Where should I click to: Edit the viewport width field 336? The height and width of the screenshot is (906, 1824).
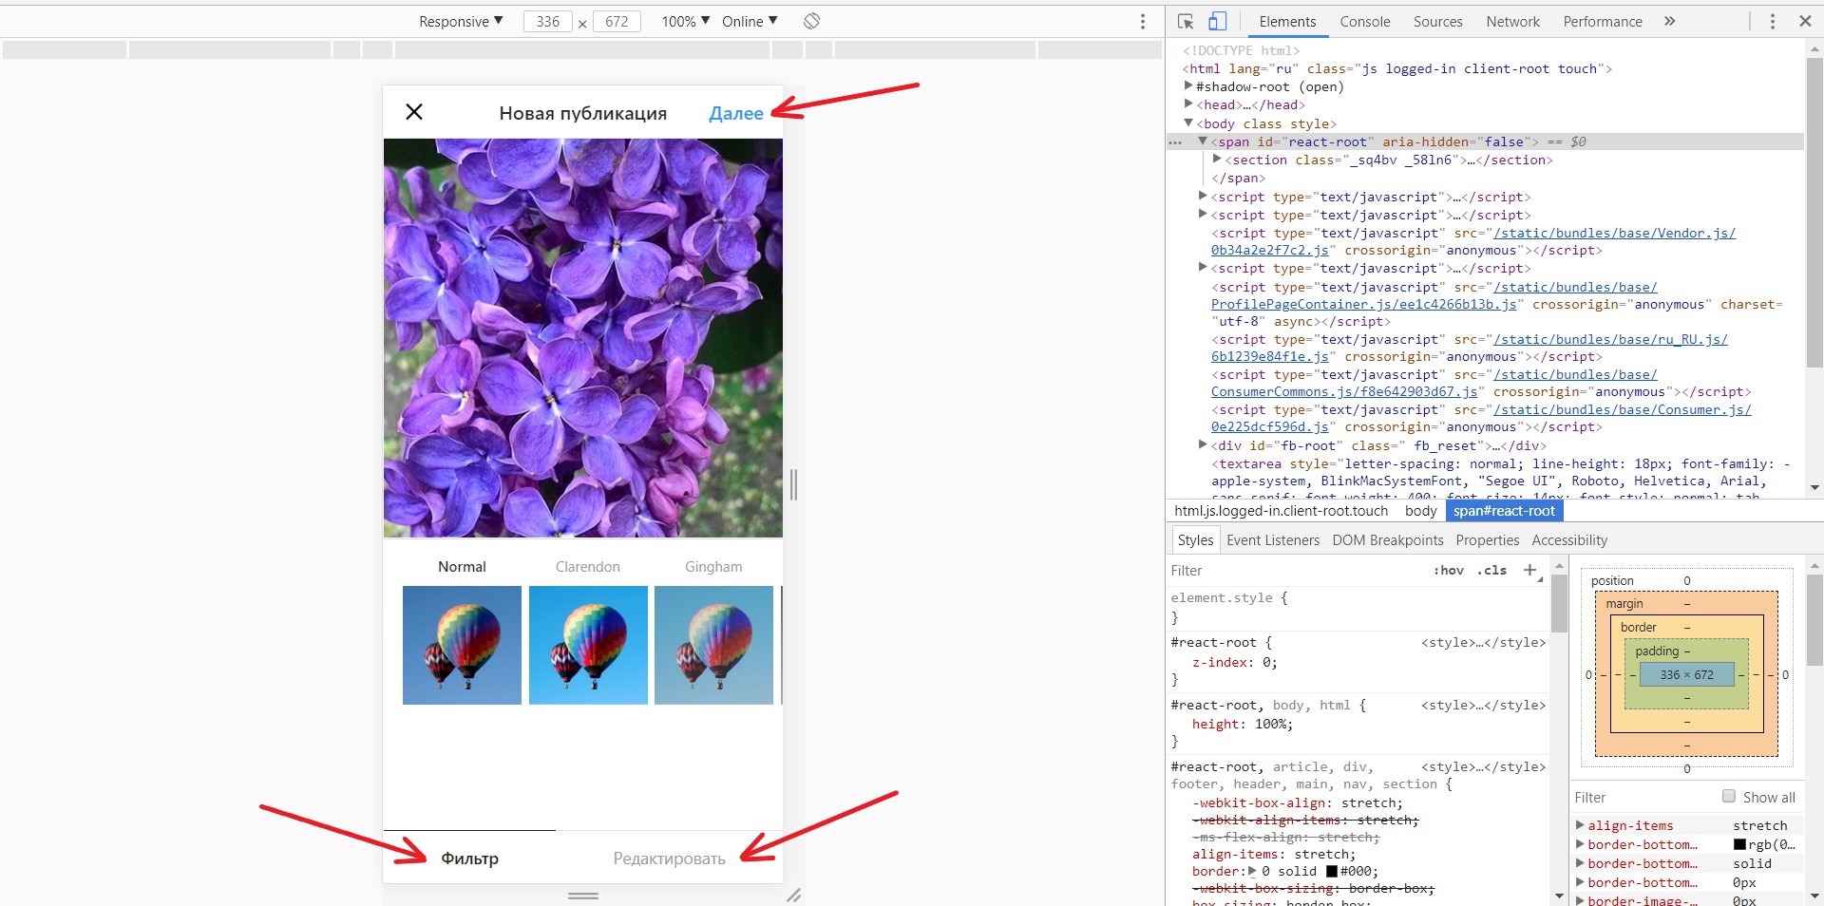click(548, 21)
